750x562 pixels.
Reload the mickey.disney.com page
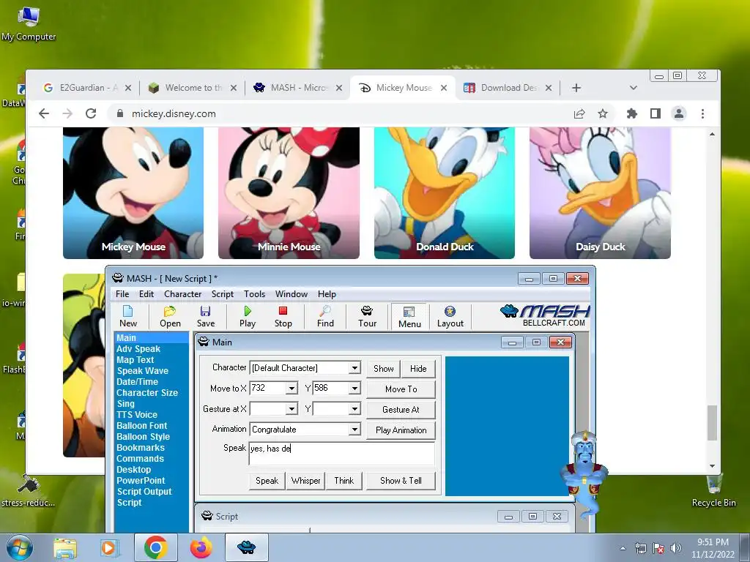pyautogui.click(x=90, y=113)
